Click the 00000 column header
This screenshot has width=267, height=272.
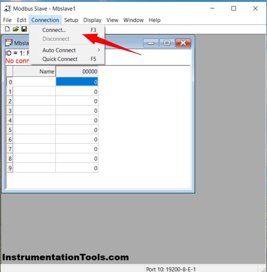(77, 71)
